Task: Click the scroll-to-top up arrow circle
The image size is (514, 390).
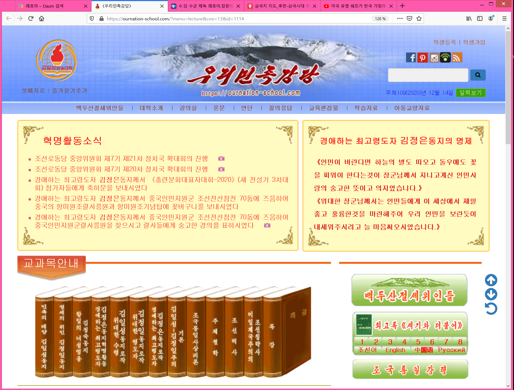Action: 491,280
